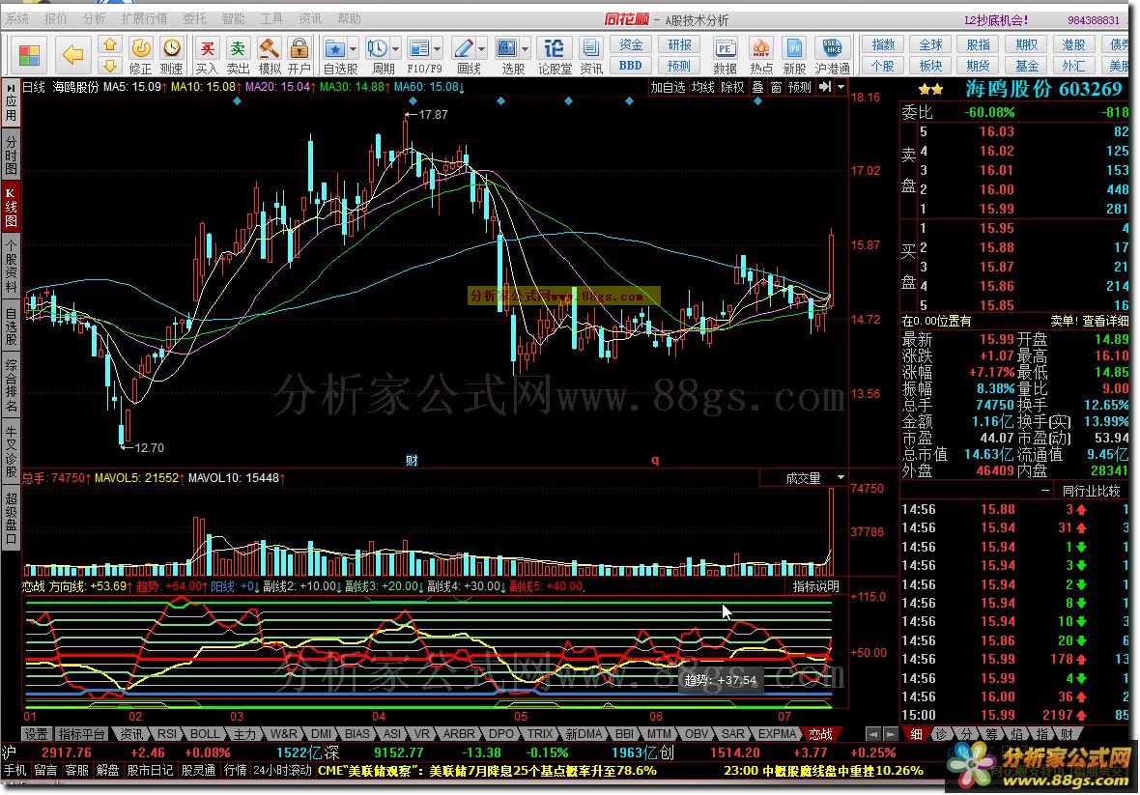Image resolution: width=1140 pixels, height=795 pixels.
Task: Click the two-star rating icon
Action: [x=930, y=90]
